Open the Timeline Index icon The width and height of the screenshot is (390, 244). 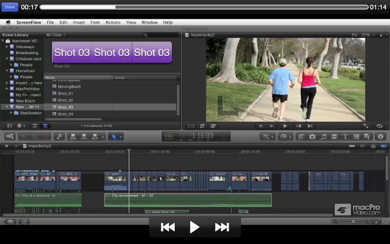pos(24,222)
